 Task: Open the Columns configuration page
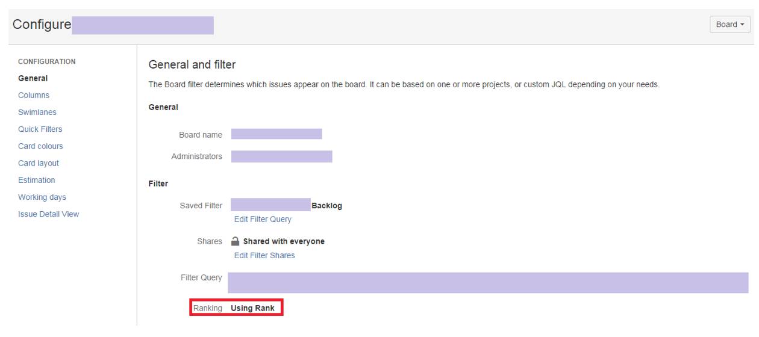click(x=34, y=95)
